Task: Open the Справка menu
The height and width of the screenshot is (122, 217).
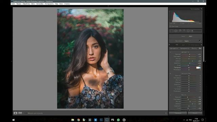Action: (67, 4)
